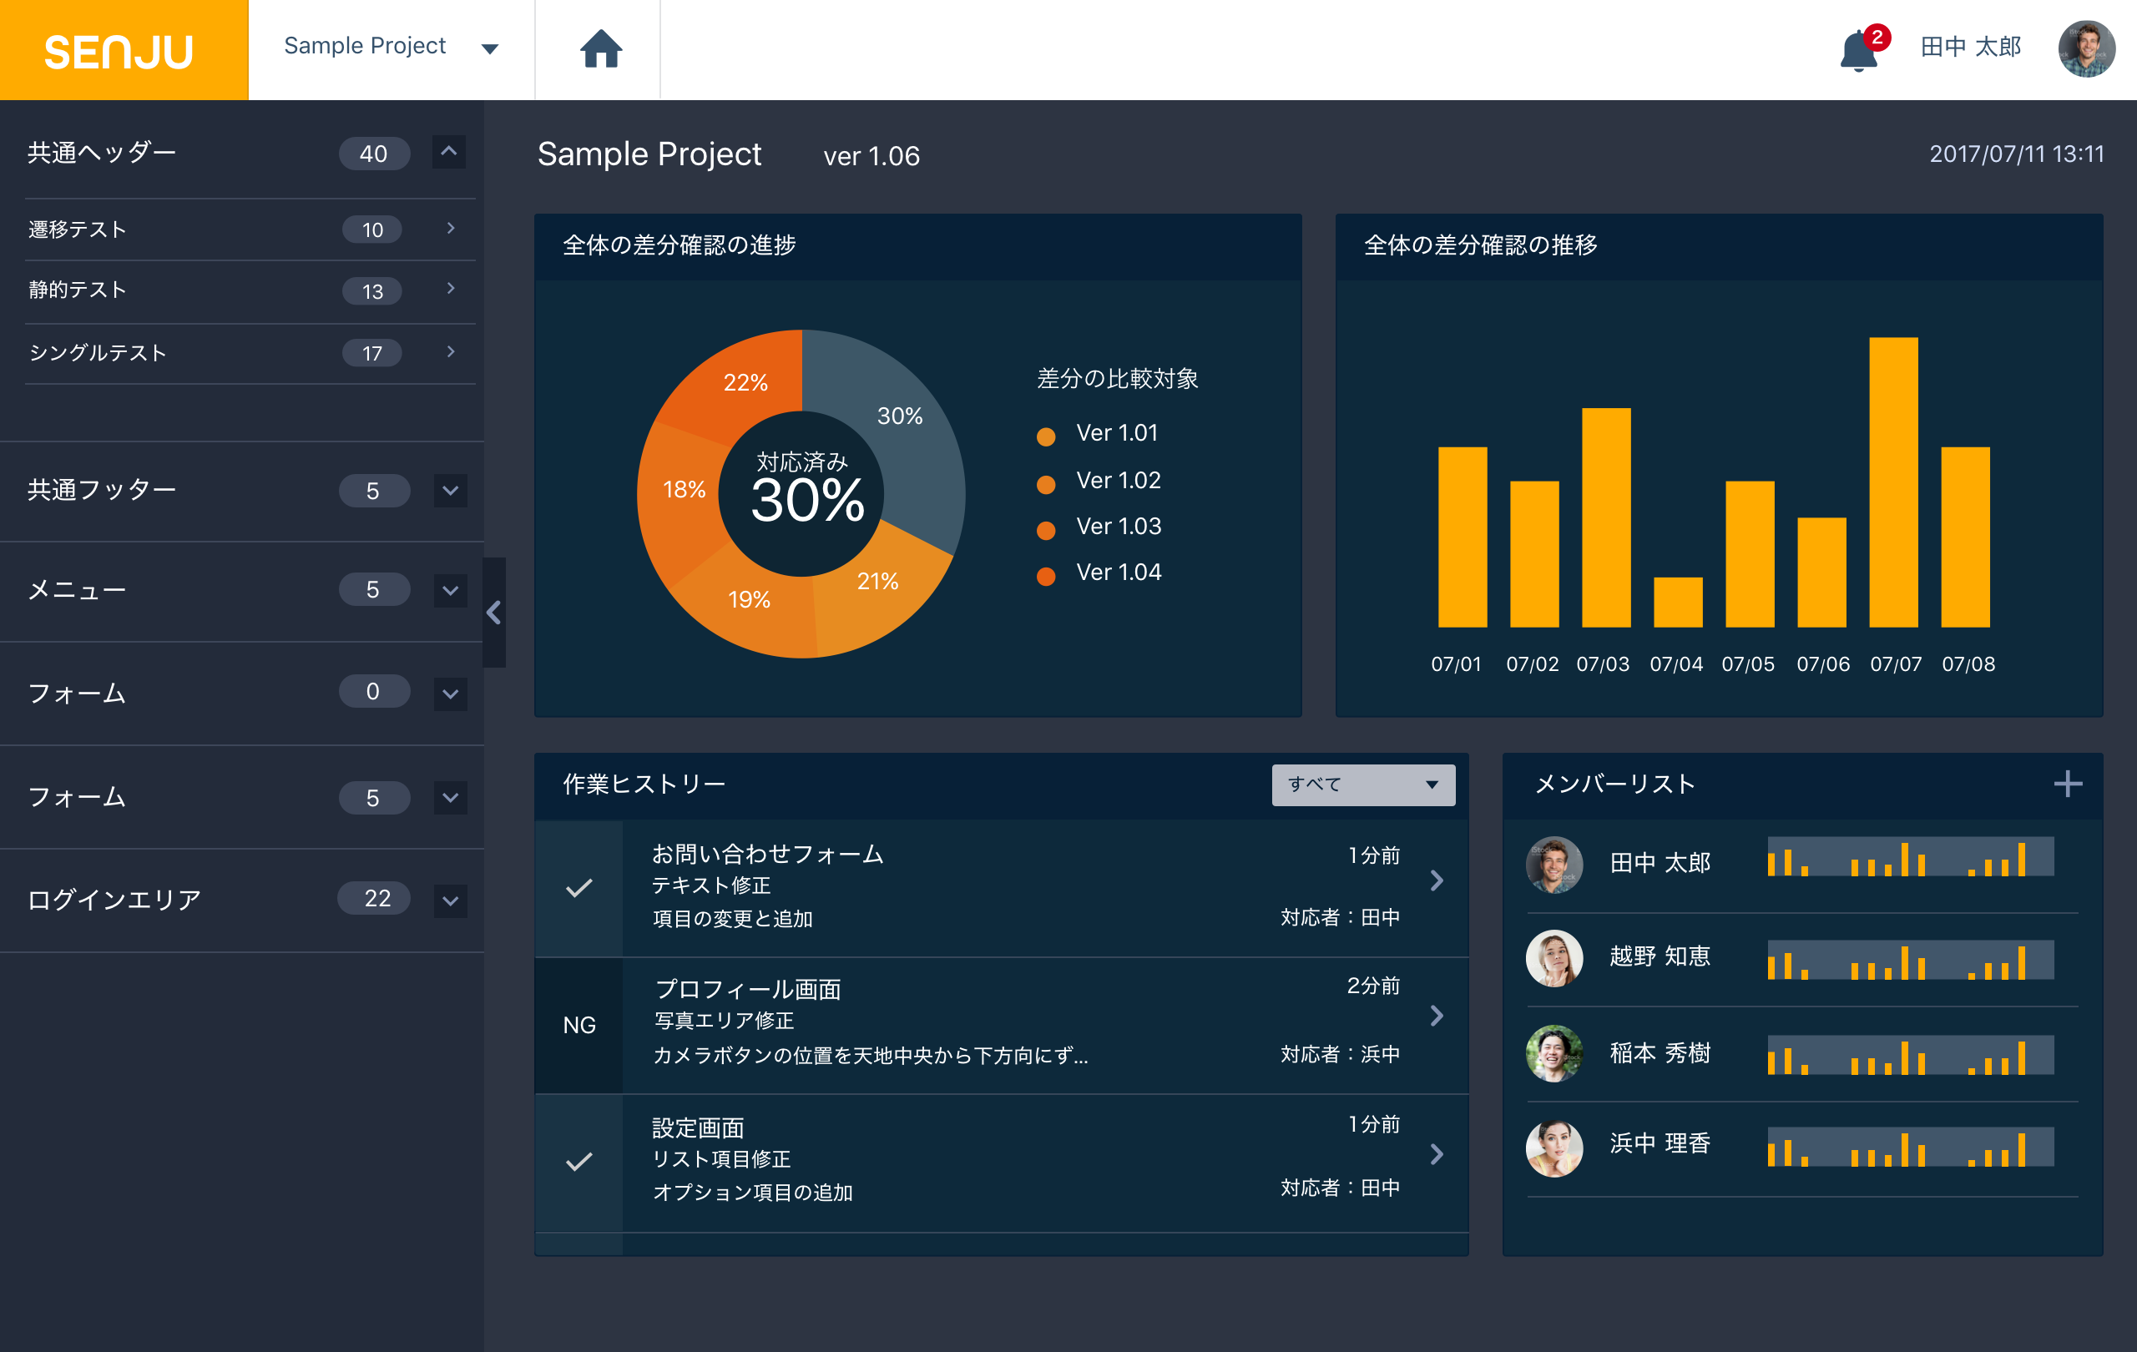Click the plus icon in メンバーリスト

coord(2067,784)
